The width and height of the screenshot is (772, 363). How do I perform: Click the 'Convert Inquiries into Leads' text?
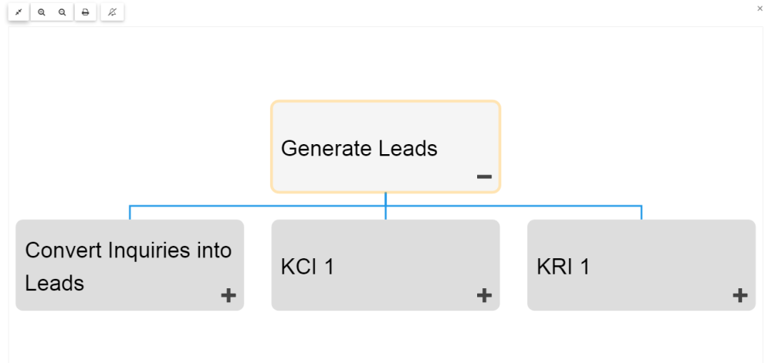[128, 250]
